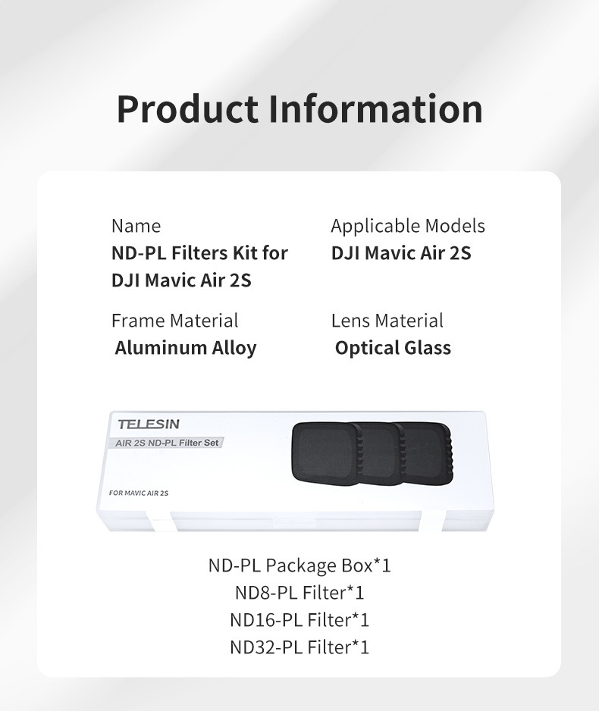Screen dimensions: 599x711
Task: Click the Product Information heading
Action: [299, 109]
